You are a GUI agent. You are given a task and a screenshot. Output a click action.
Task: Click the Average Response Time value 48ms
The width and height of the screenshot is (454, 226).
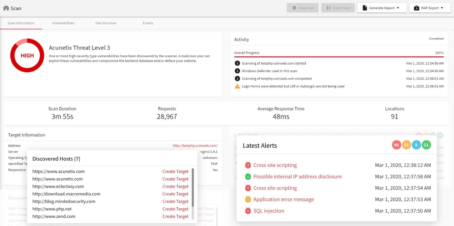pos(281,117)
